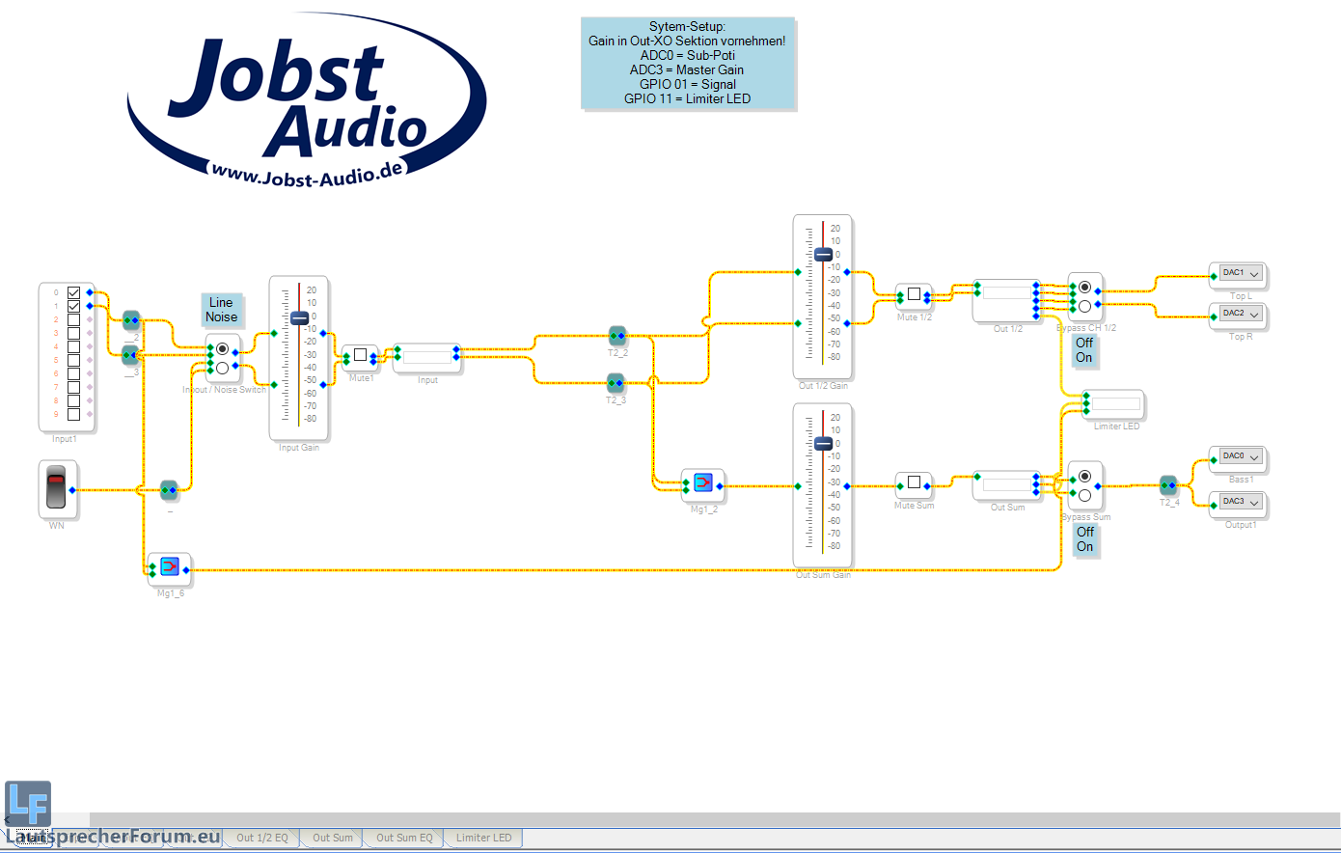Click the Input Gain slider handle
1341x853 pixels.
299,317
